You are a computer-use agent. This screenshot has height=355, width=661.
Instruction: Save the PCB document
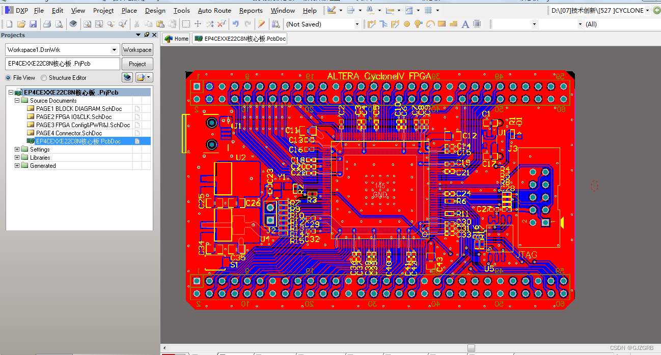coord(33,24)
